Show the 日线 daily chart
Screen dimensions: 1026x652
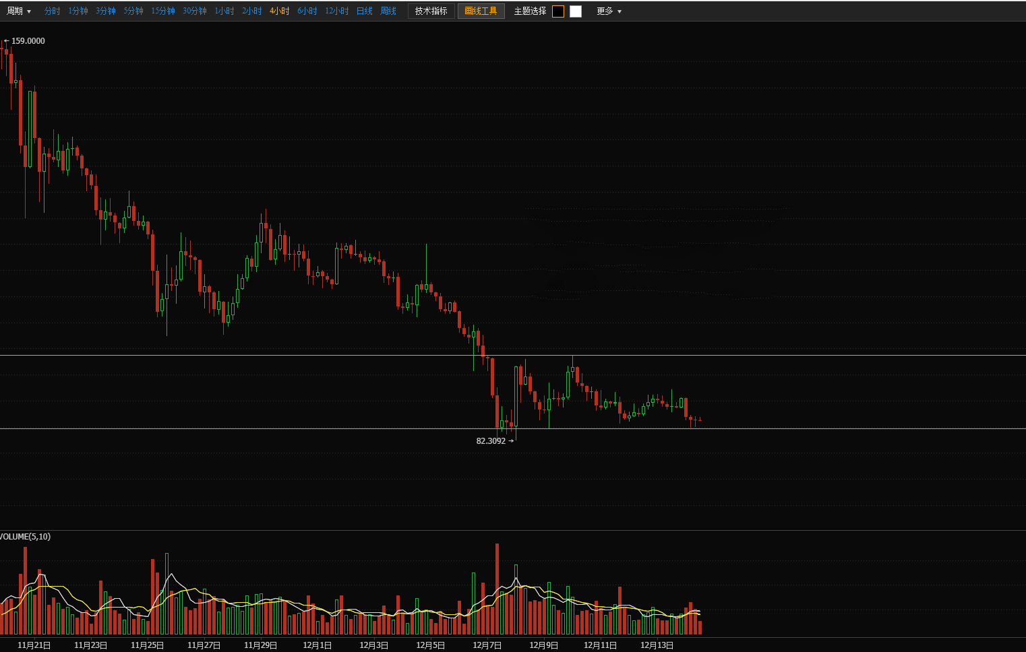[x=365, y=11]
